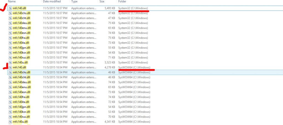
Task: Sort by the Date modified column header
Action: point(52,1)
